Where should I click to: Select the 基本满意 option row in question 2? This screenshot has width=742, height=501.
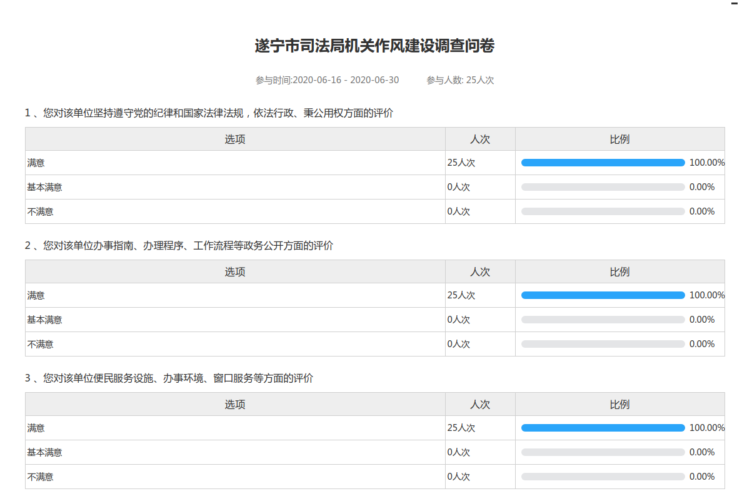[44, 320]
